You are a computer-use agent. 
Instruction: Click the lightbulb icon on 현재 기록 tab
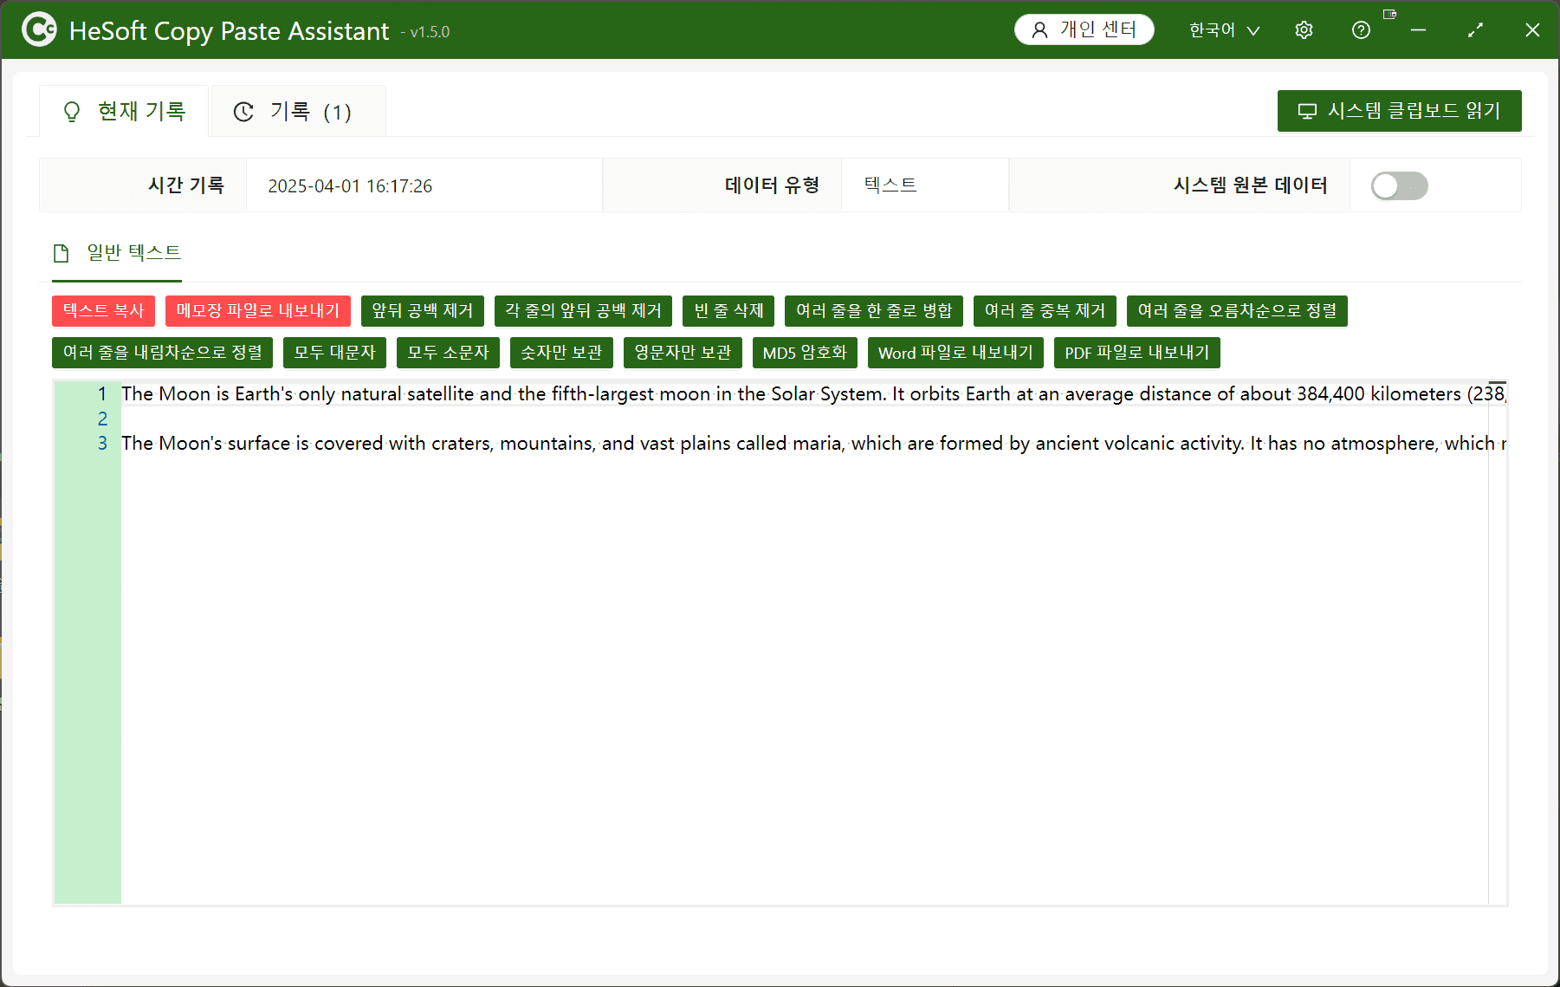(72, 112)
